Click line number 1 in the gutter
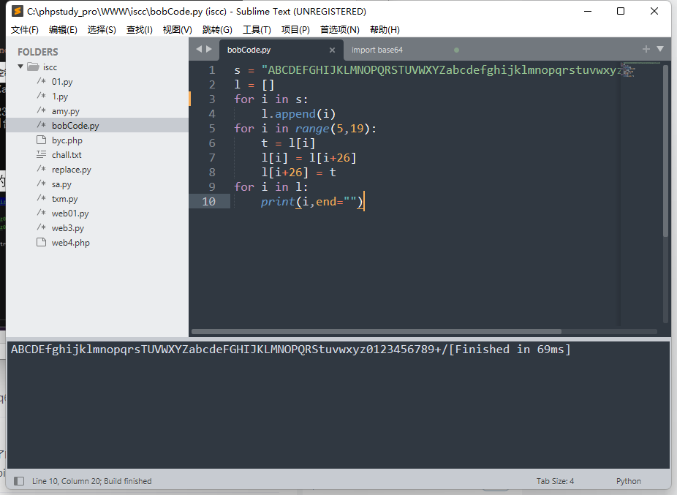The image size is (677, 495). (x=211, y=70)
